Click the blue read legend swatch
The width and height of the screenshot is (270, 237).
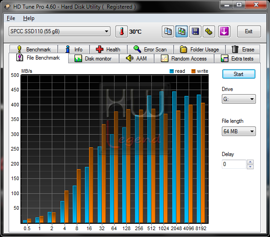[171, 71]
